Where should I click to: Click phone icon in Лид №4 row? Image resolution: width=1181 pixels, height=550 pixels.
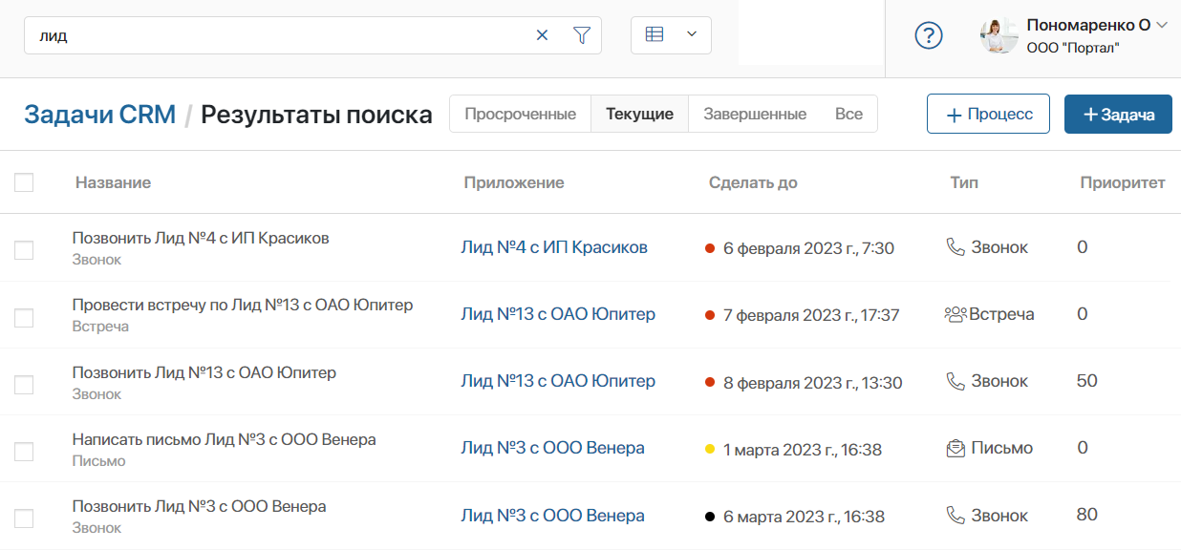(x=956, y=247)
